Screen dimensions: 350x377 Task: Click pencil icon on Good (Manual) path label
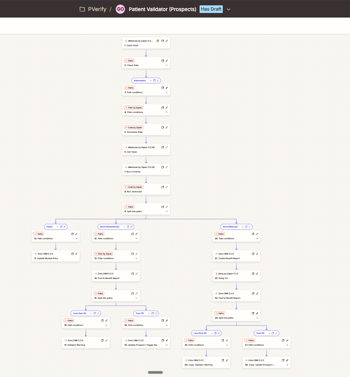point(250,227)
